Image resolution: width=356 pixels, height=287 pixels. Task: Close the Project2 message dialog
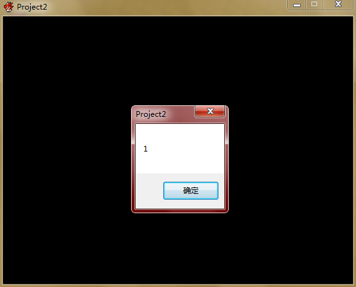[x=210, y=111]
